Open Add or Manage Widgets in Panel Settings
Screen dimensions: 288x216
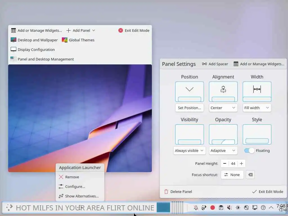[x=259, y=64]
